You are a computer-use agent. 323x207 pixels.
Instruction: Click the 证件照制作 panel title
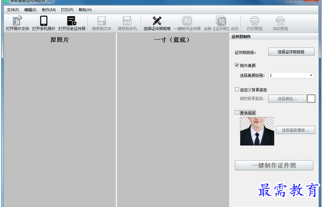241,37
